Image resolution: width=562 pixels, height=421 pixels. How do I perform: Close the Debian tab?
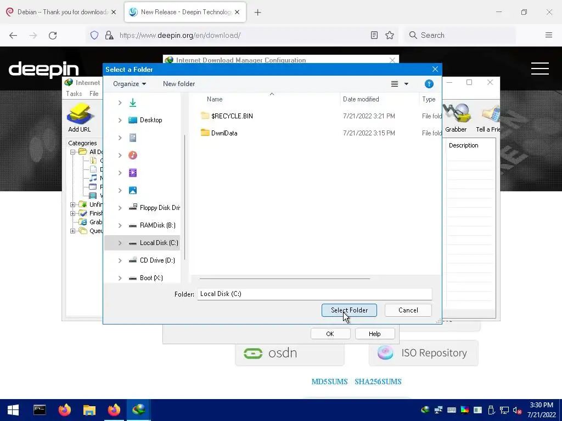(114, 12)
